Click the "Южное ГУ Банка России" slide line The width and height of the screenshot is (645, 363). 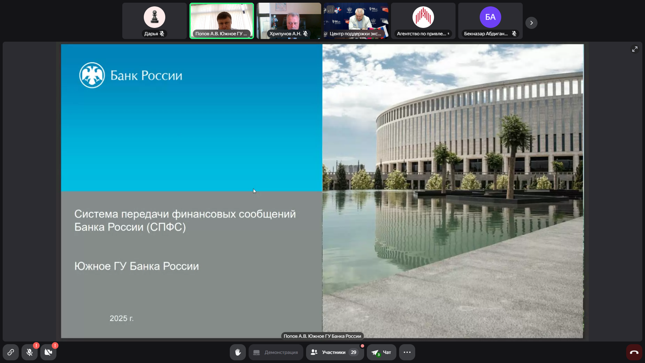coord(137,266)
